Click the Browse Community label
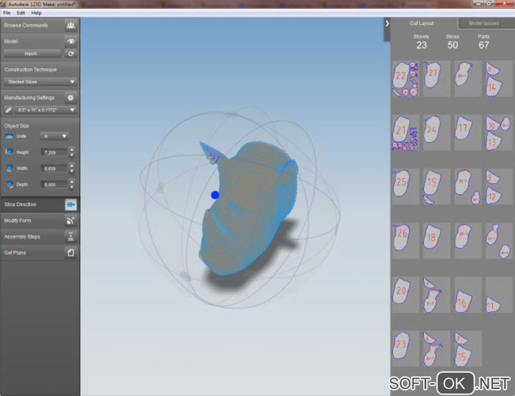This screenshot has width=515, height=396. click(26, 25)
